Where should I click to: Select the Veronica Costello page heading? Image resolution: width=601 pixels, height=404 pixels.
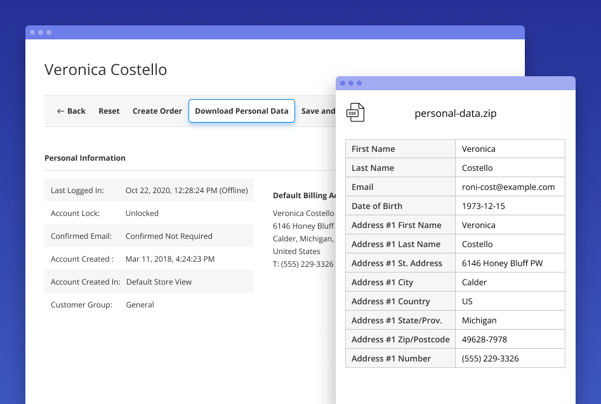[105, 70]
